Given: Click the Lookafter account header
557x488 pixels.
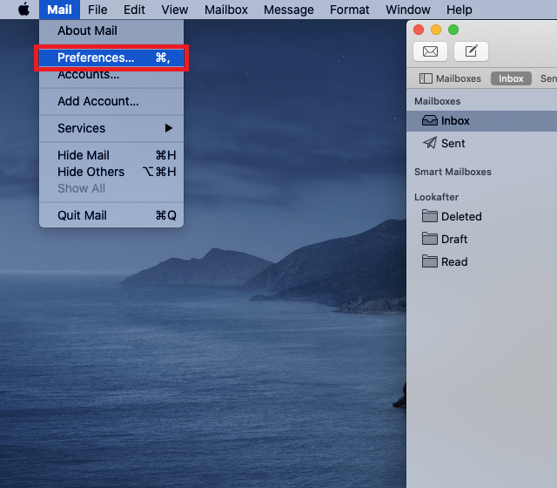Looking at the screenshot, I should tap(436, 197).
